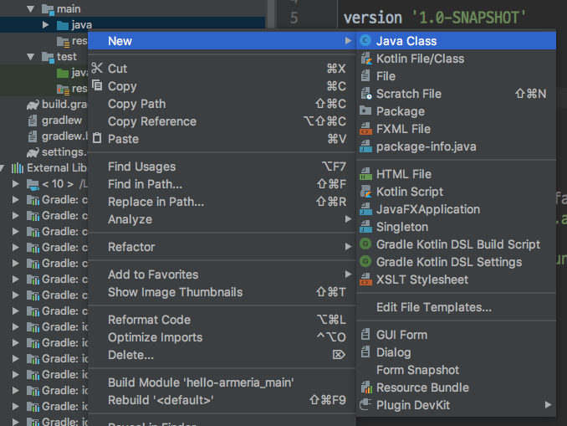Image resolution: width=567 pixels, height=426 pixels.
Task: Open the Analyze submenu
Action: [130, 219]
